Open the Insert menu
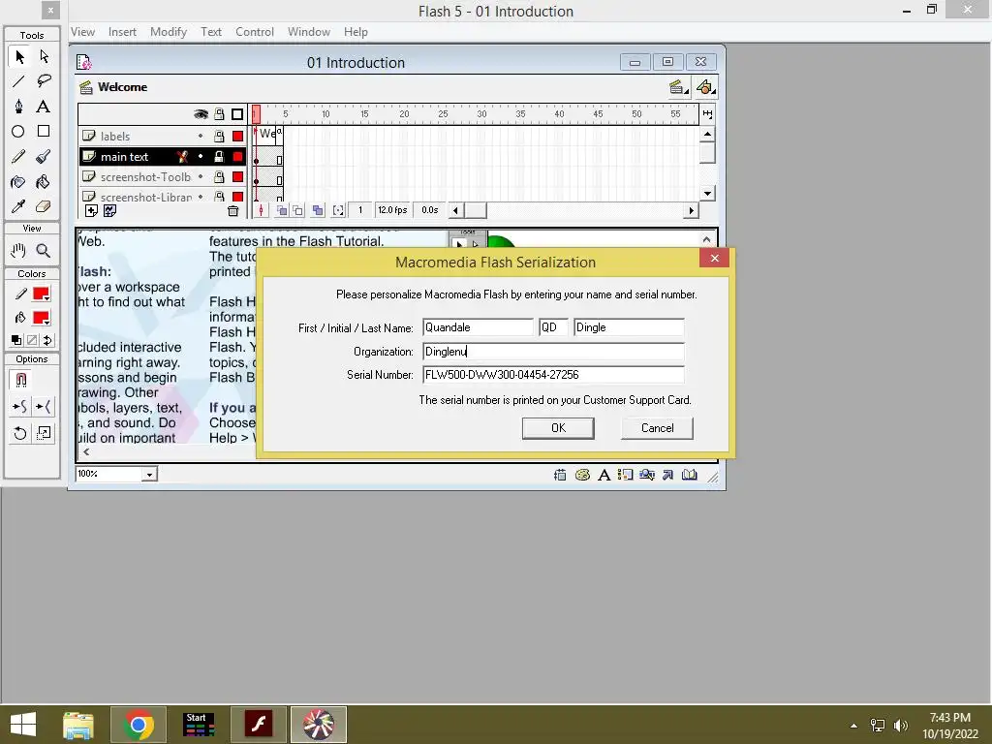This screenshot has height=744, width=992. (x=122, y=32)
